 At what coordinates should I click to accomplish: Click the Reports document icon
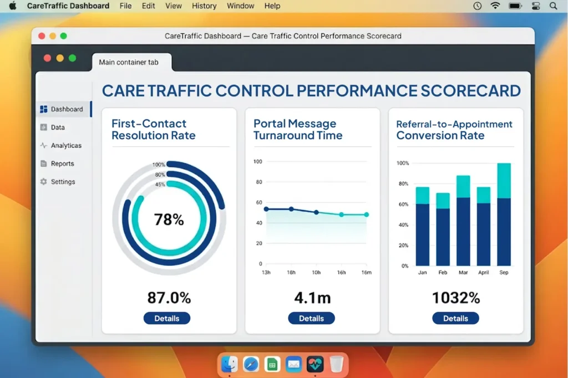click(x=44, y=164)
